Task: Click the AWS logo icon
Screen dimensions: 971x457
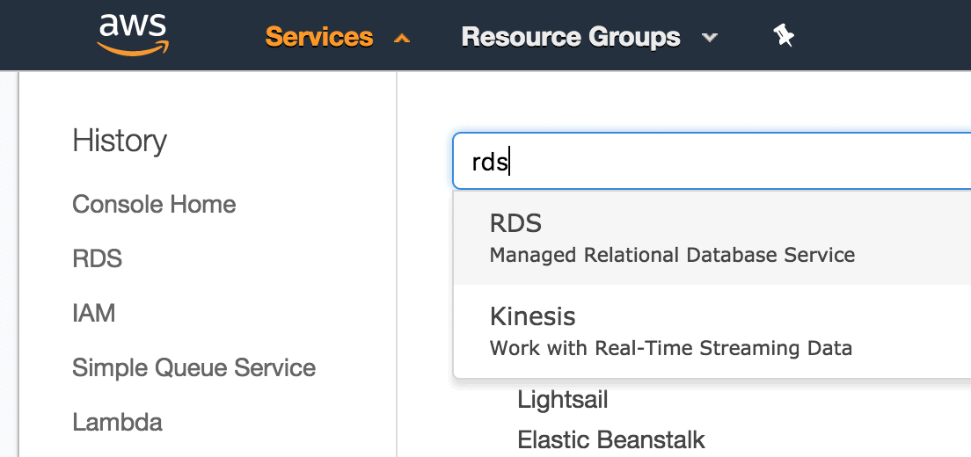Action: tap(133, 35)
